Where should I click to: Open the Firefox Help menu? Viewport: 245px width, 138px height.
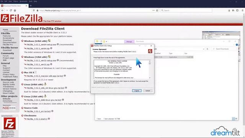(x=36, y=1)
